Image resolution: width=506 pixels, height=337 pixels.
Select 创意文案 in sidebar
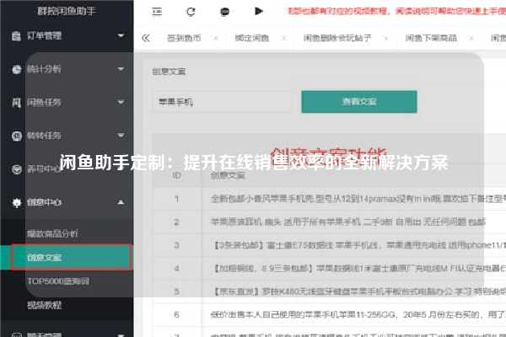[66, 257]
